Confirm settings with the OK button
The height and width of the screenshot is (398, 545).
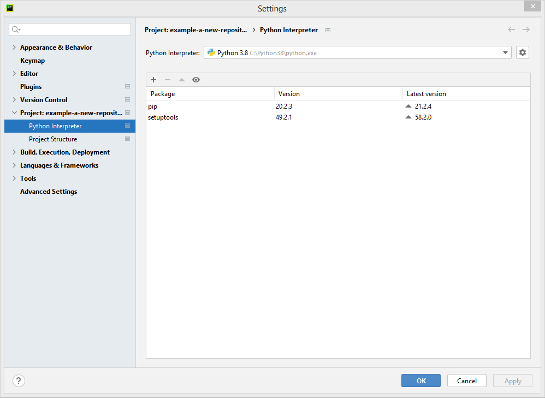420,381
